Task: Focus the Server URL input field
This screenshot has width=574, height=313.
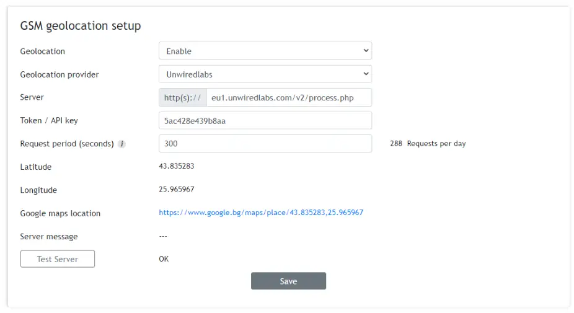Action: tap(288, 97)
